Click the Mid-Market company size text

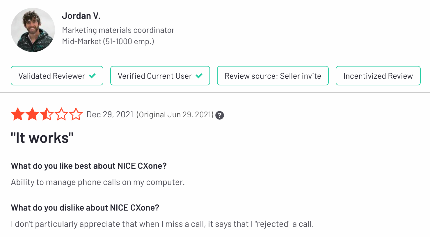[x=108, y=41]
